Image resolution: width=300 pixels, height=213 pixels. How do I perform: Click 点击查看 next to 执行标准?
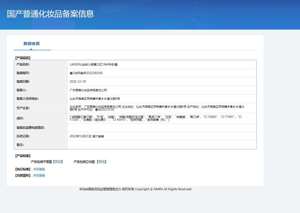click(39, 169)
